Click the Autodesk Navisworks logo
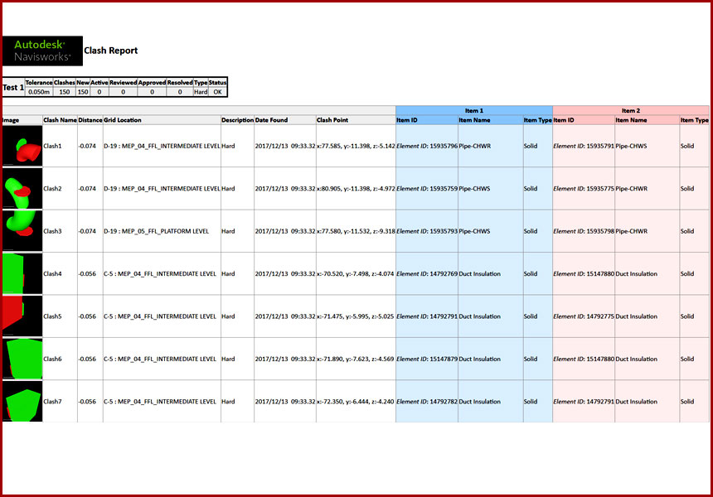Viewport: 713px width, 497px height. coord(42,51)
